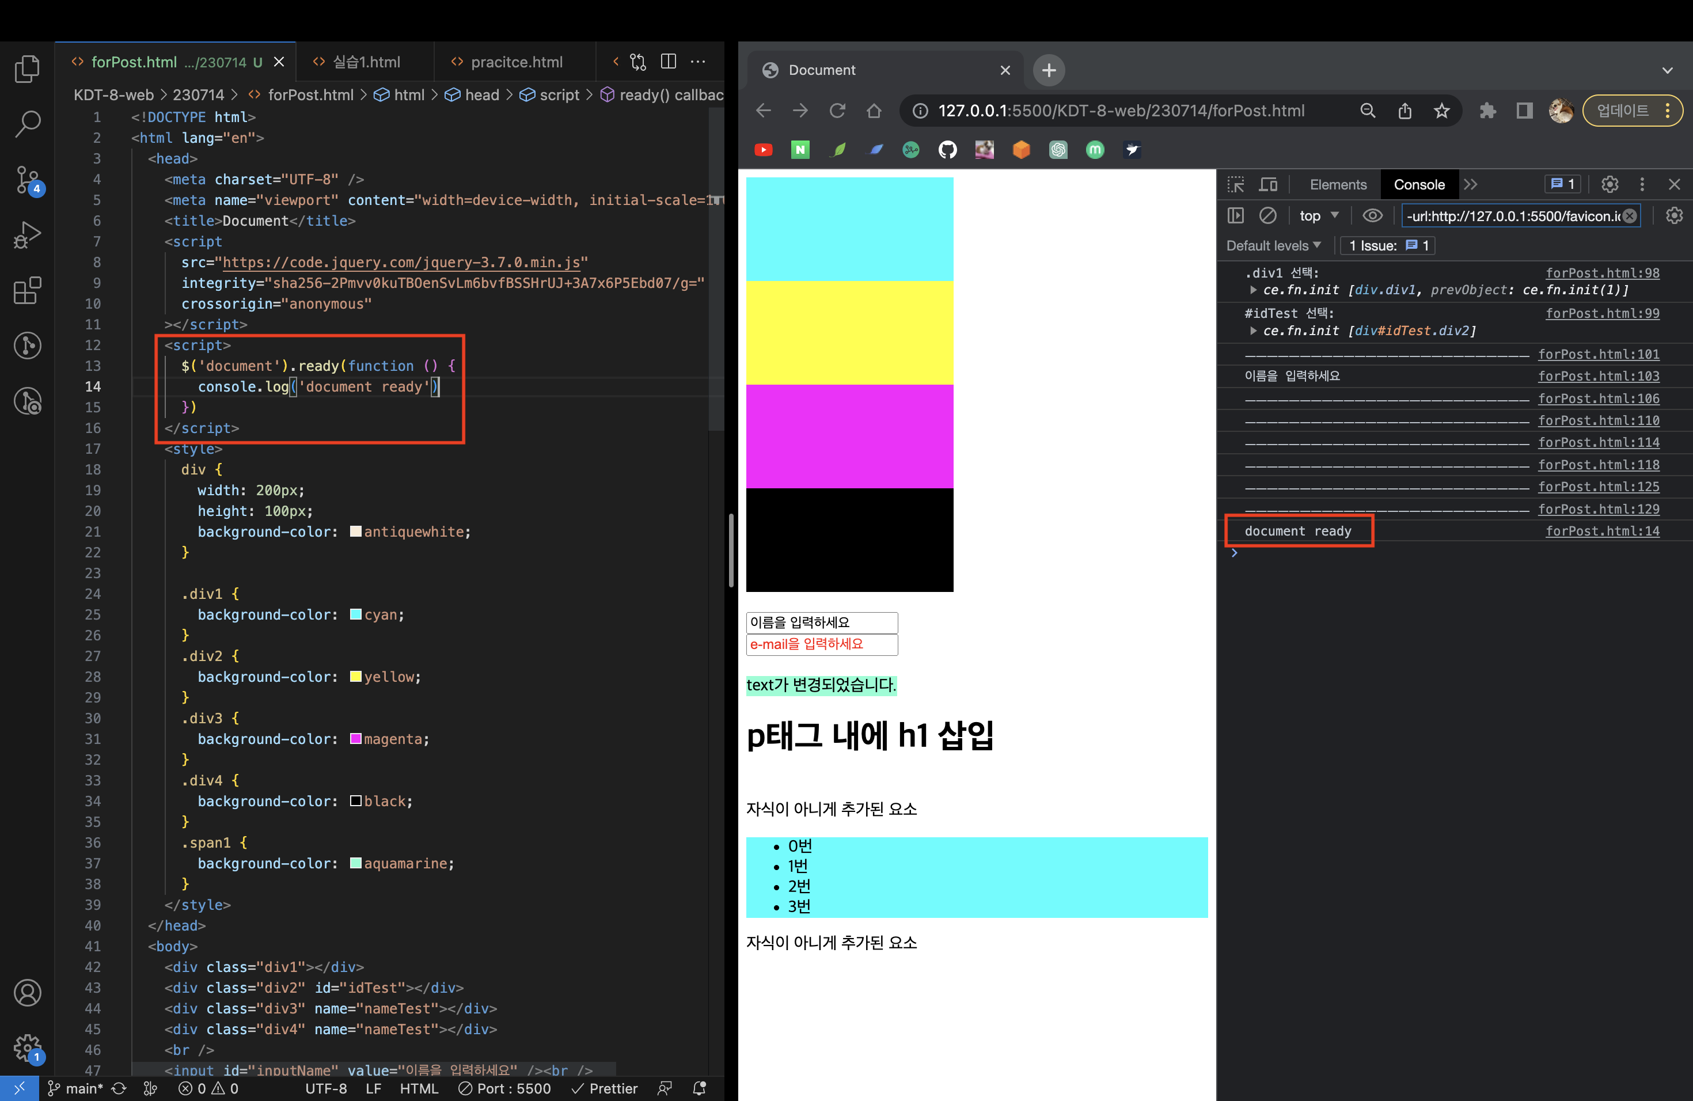Toggle Prettier in the status bar
The image size is (1693, 1101).
pyautogui.click(x=605, y=1088)
